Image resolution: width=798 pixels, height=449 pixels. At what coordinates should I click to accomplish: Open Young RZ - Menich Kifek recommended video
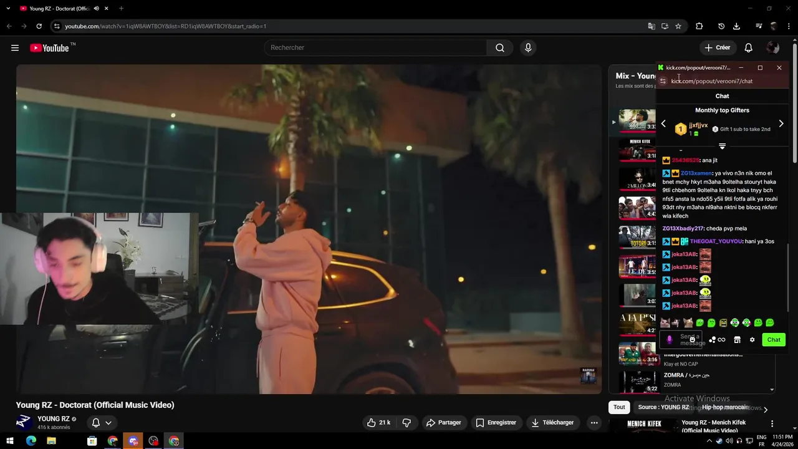tap(714, 427)
